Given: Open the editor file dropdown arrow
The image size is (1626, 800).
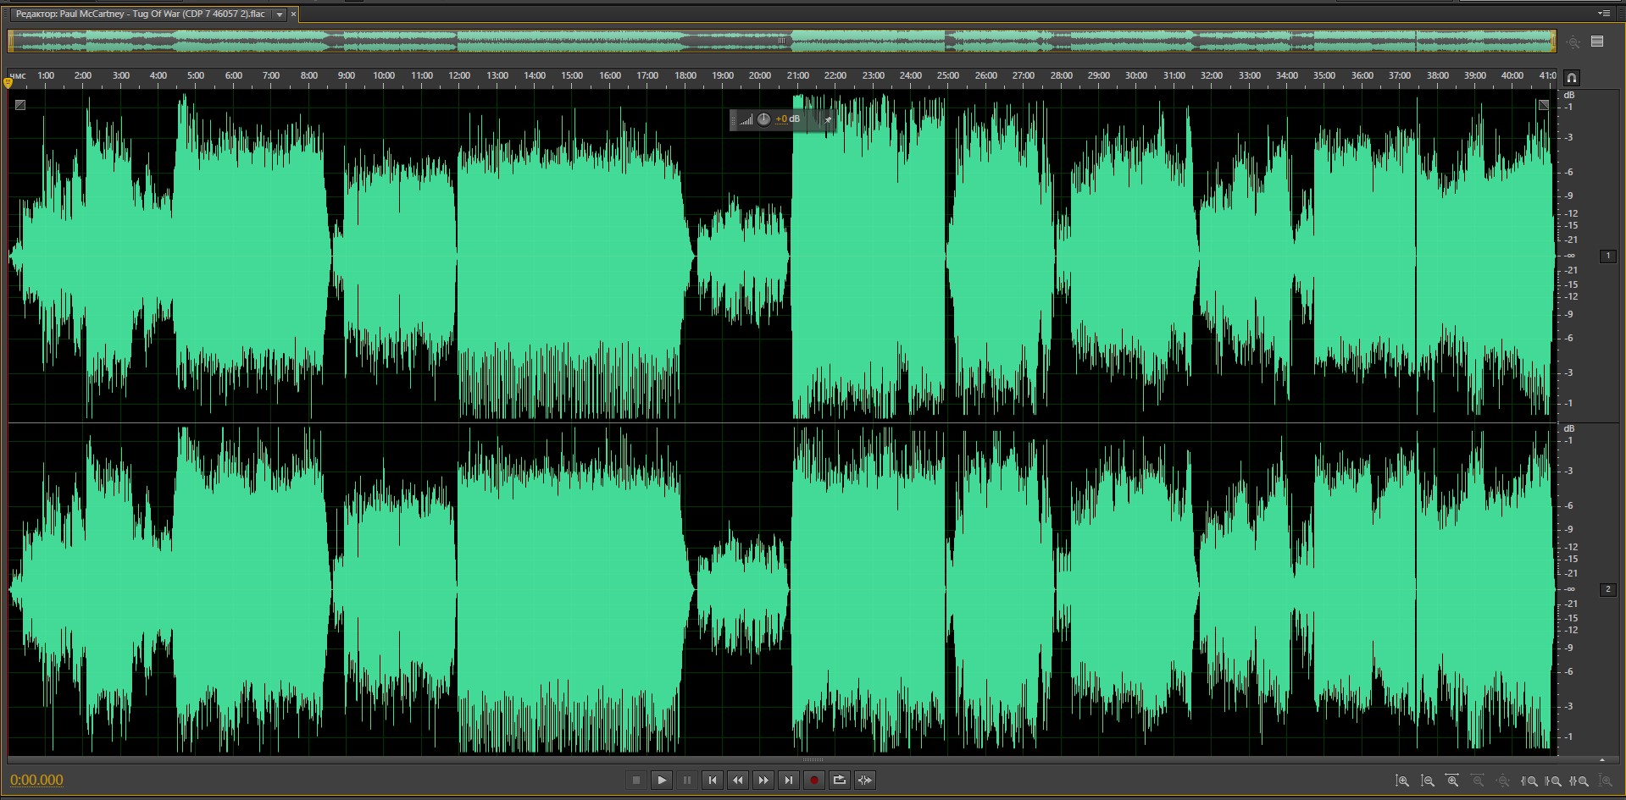Looking at the screenshot, I should [x=280, y=14].
